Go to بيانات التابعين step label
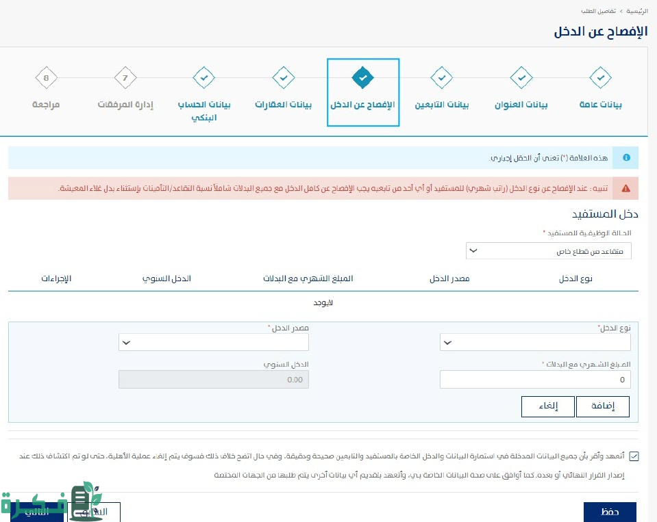Image resolution: width=657 pixels, height=522 pixels. (x=442, y=105)
